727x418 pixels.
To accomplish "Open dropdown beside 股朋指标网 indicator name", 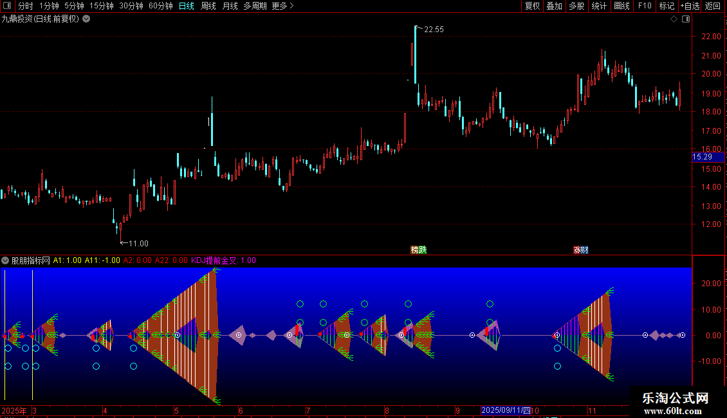I will tap(5, 260).
